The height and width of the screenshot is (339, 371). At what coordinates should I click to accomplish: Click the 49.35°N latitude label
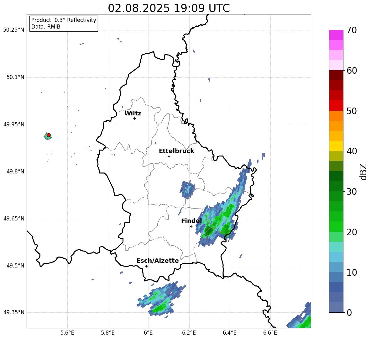pos(14,312)
